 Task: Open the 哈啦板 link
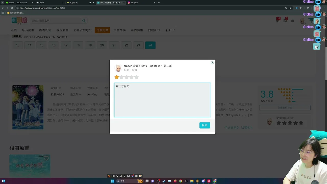pos(247,127)
